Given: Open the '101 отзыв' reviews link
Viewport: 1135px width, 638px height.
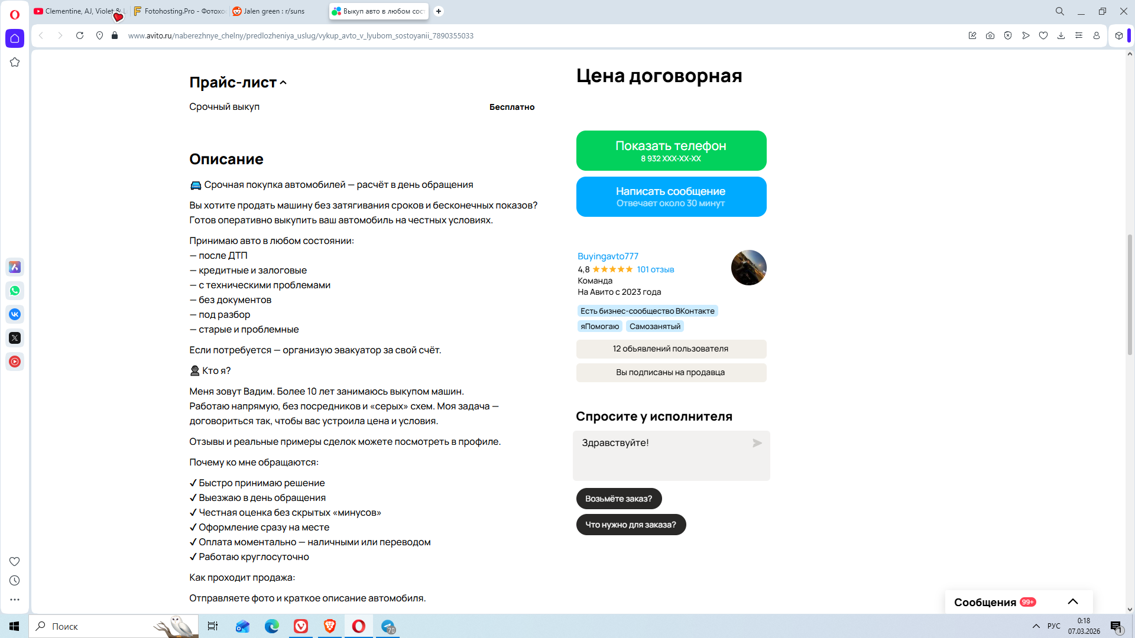Looking at the screenshot, I should click(655, 269).
